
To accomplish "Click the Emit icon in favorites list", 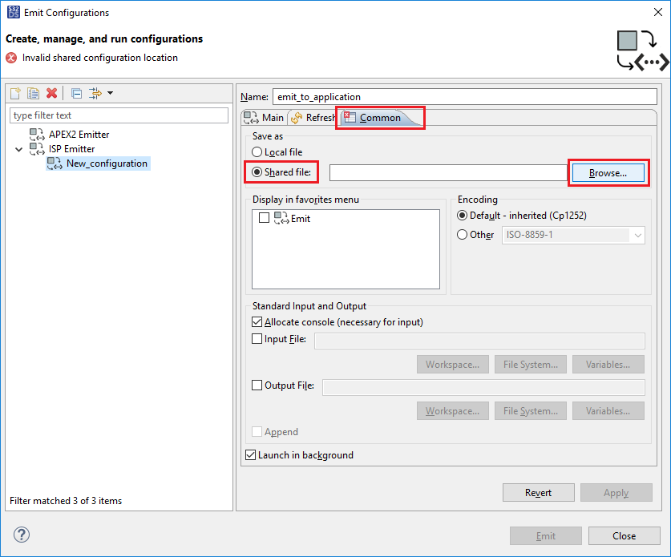I will point(281,218).
